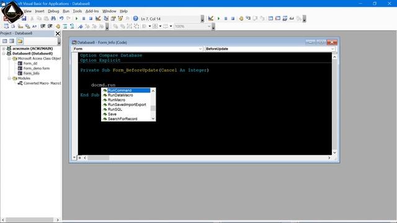
Task: Open the Form object dropdown
Action: point(200,49)
